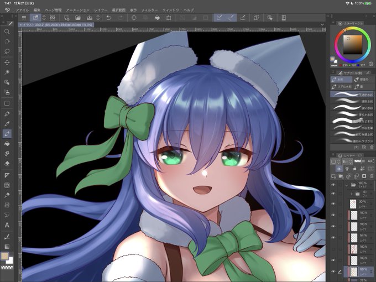
Task: Click the new raster layer icon
Action: point(333,176)
